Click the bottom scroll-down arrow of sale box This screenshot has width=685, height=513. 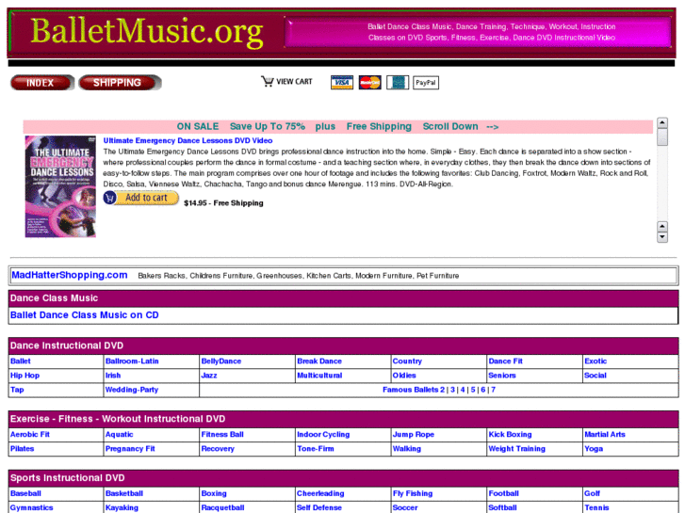tap(662, 237)
